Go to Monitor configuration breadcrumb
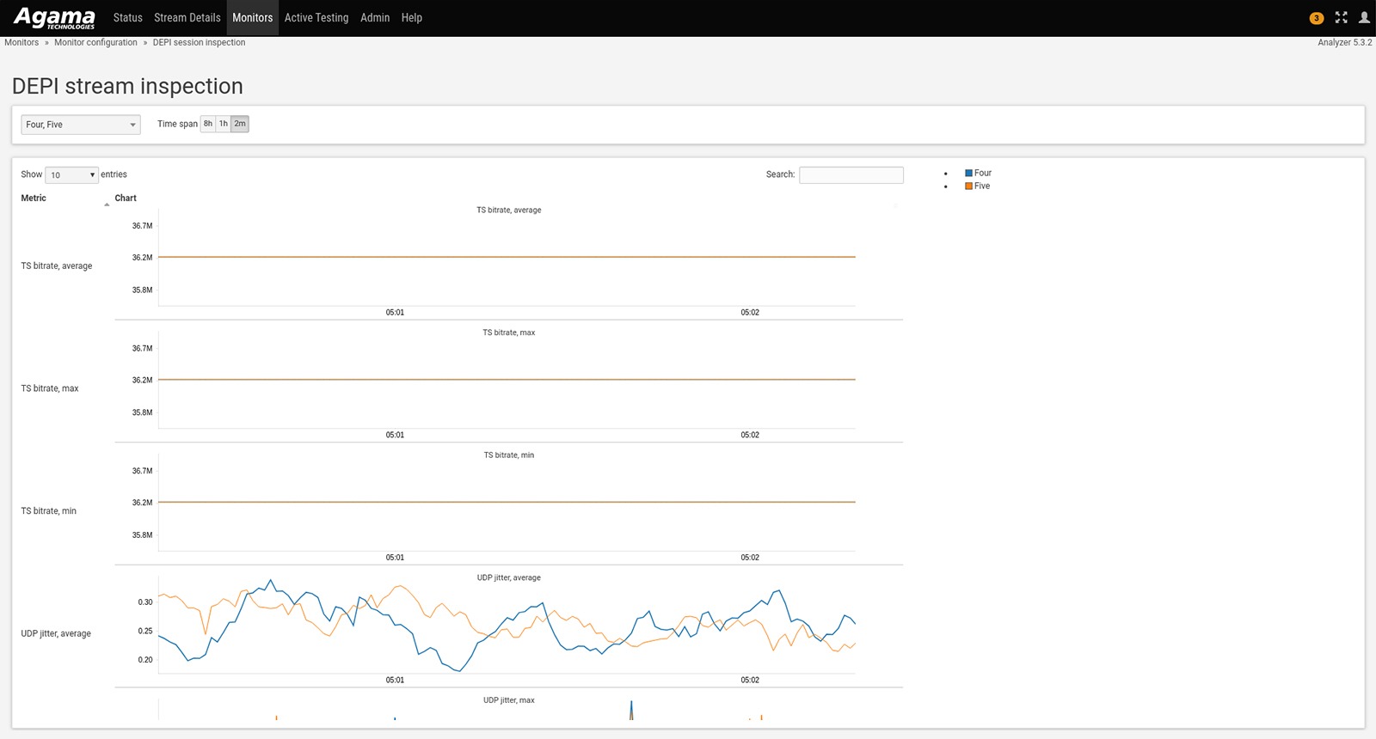 coord(95,42)
